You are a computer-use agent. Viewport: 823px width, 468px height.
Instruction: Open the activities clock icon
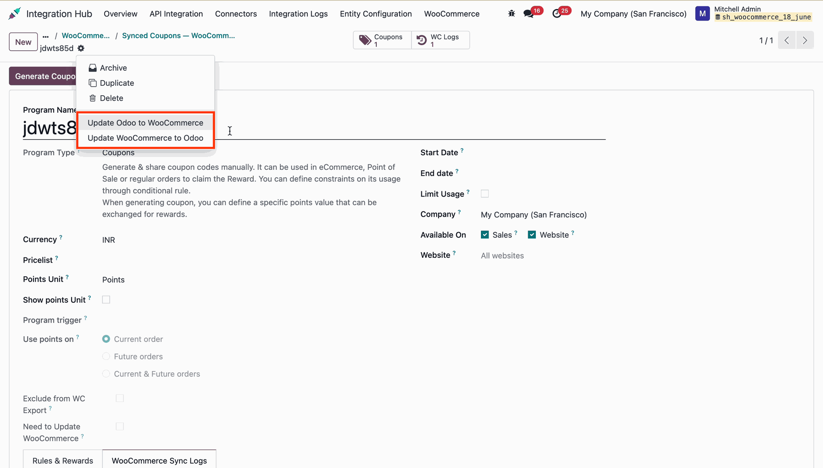tap(557, 14)
